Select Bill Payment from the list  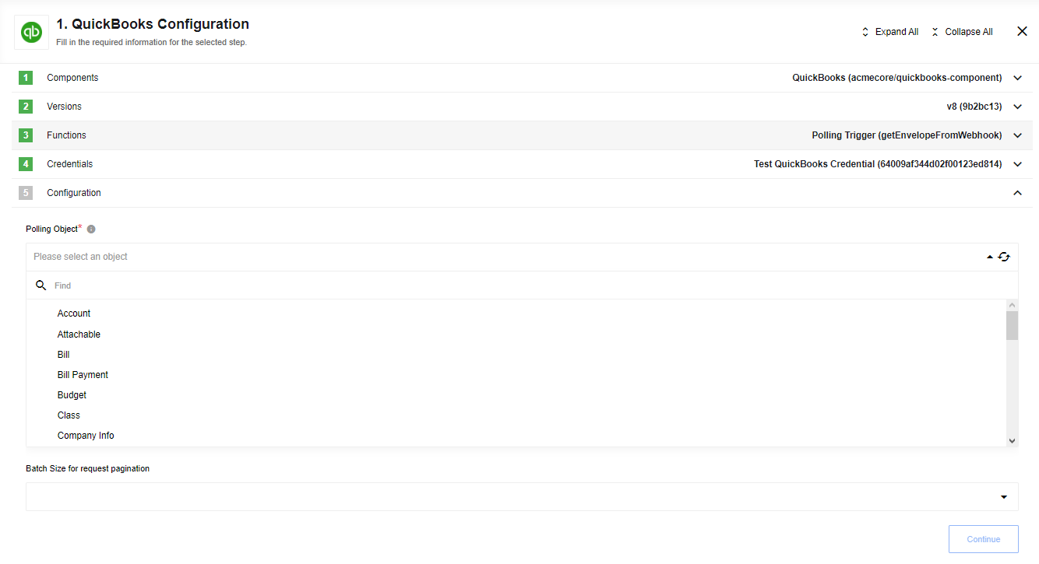tap(83, 375)
